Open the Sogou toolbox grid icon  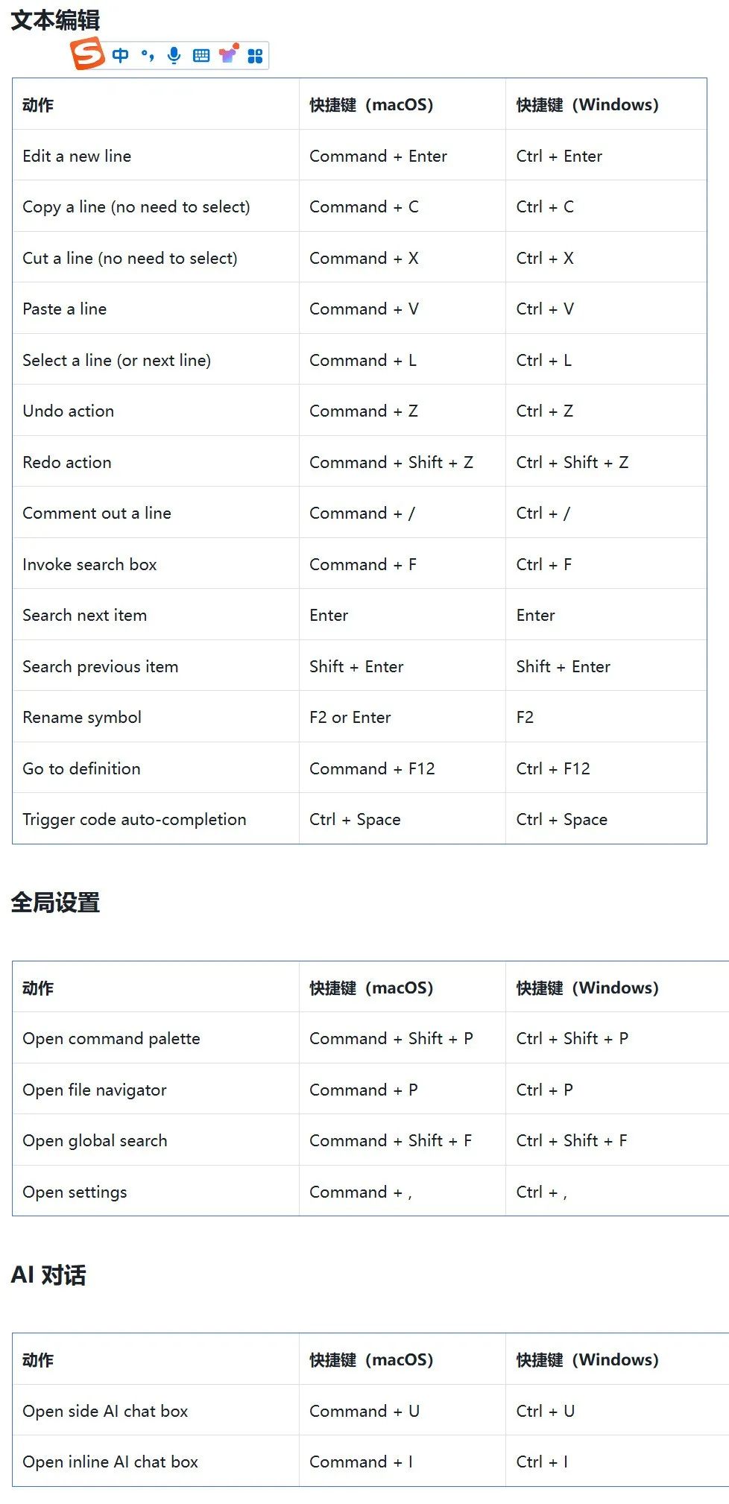(255, 56)
